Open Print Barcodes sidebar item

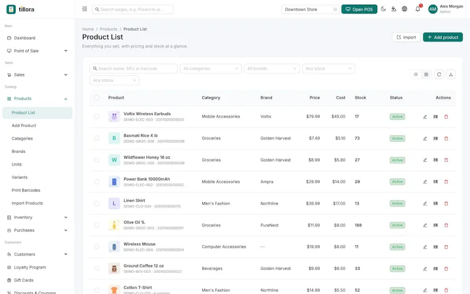coord(26,190)
